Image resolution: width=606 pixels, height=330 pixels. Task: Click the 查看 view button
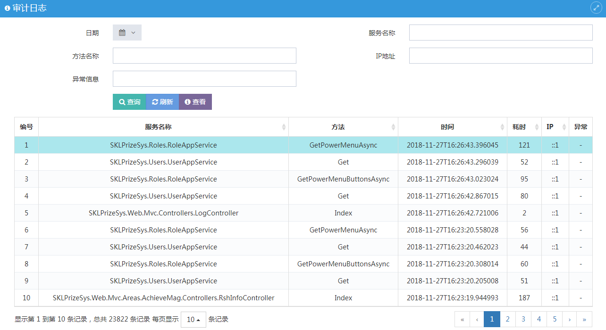[195, 102]
